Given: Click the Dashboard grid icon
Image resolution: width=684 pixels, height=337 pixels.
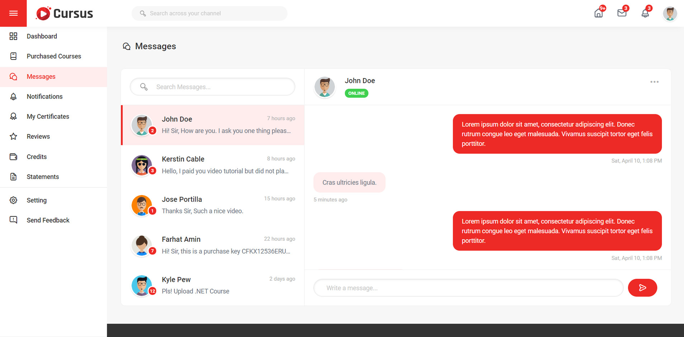Looking at the screenshot, I should [x=13, y=36].
